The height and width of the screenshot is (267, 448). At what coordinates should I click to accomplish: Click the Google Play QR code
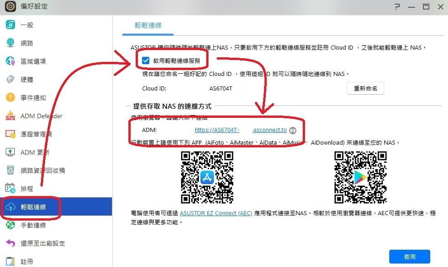[x=361, y=177]
